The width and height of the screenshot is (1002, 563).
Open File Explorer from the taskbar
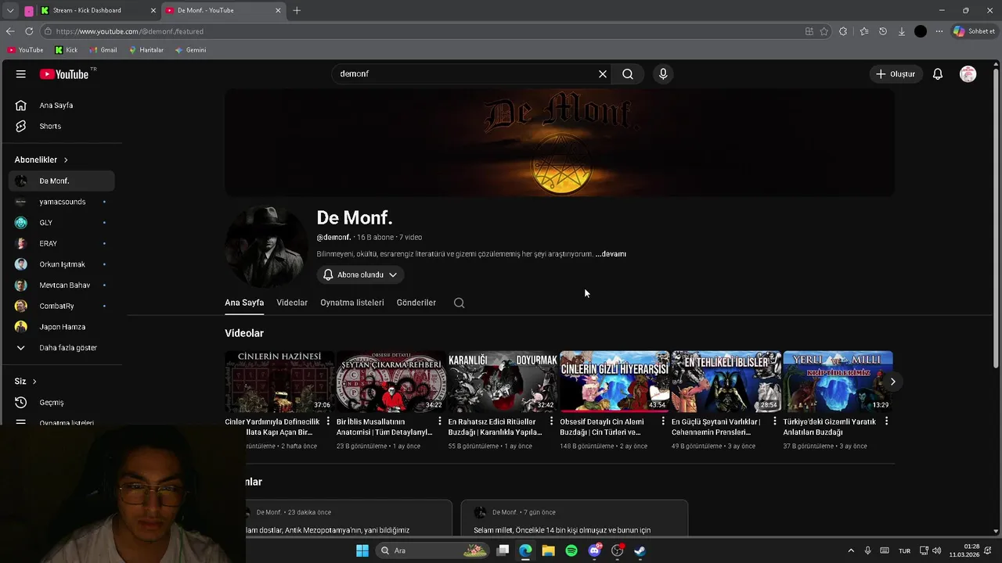549,550
